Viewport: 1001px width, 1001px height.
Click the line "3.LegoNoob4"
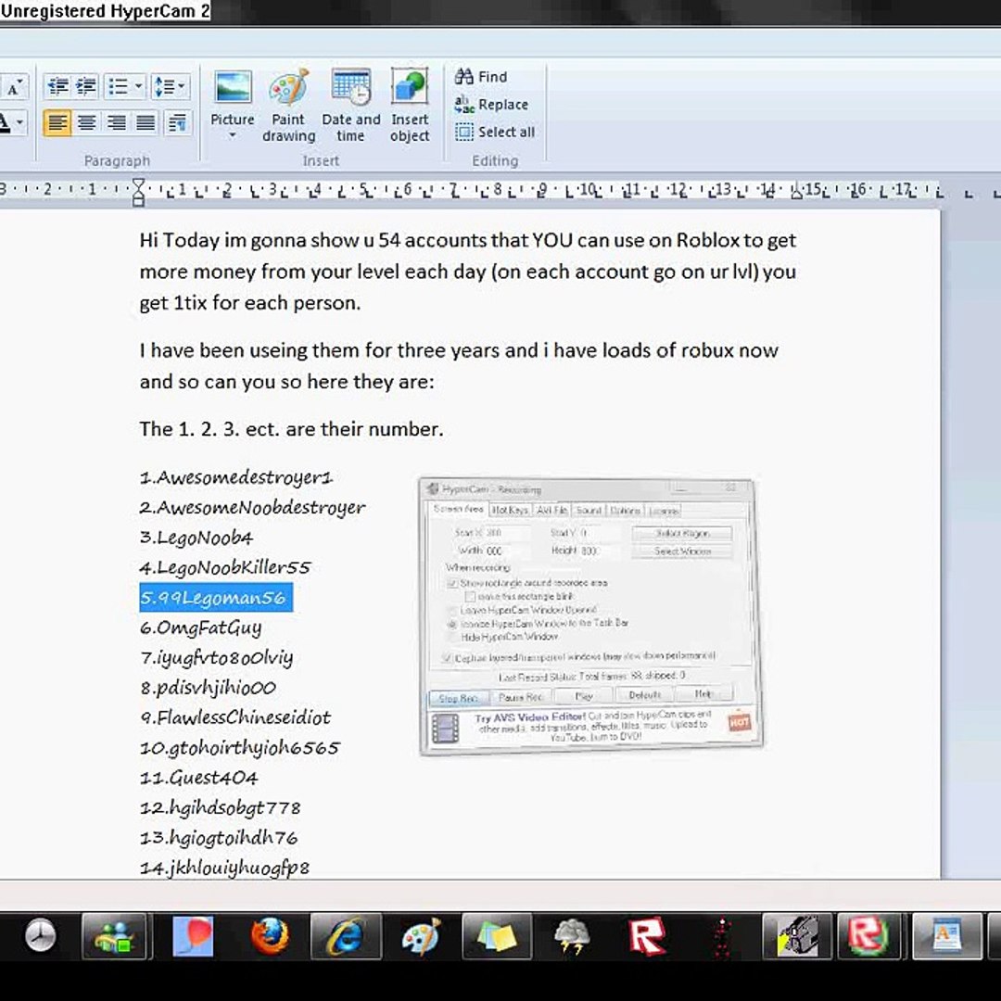coord(196,538)
